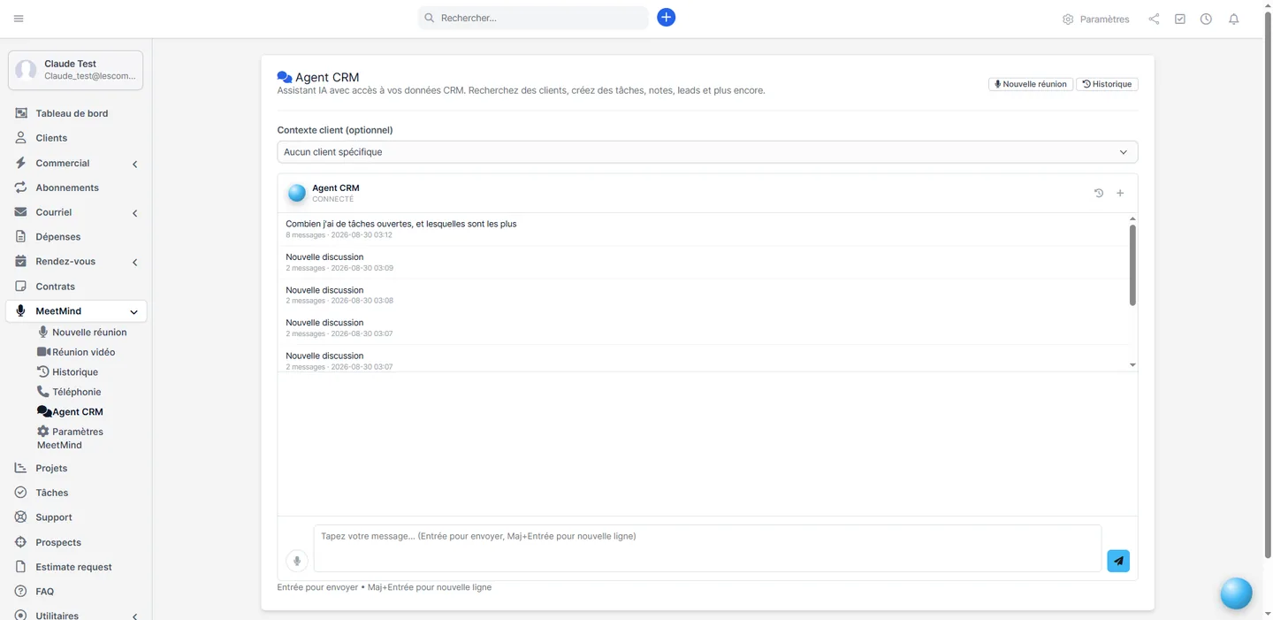Click the history icon beside Historique submenu
This screenshot has width=1273, height=620.
[x=42, y=371]
